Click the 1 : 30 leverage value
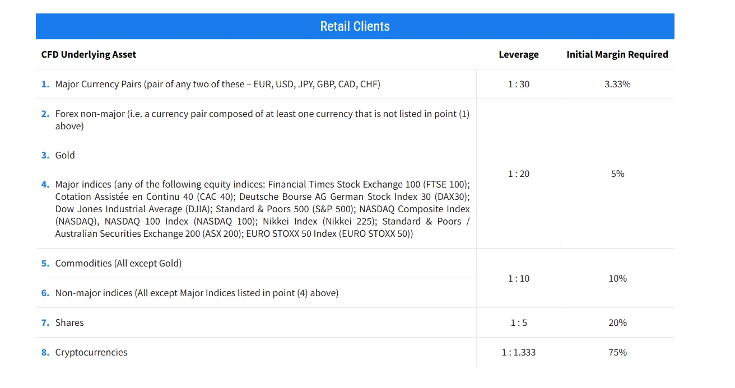Viewport: 735px width, 388px height. click(519, 84)
